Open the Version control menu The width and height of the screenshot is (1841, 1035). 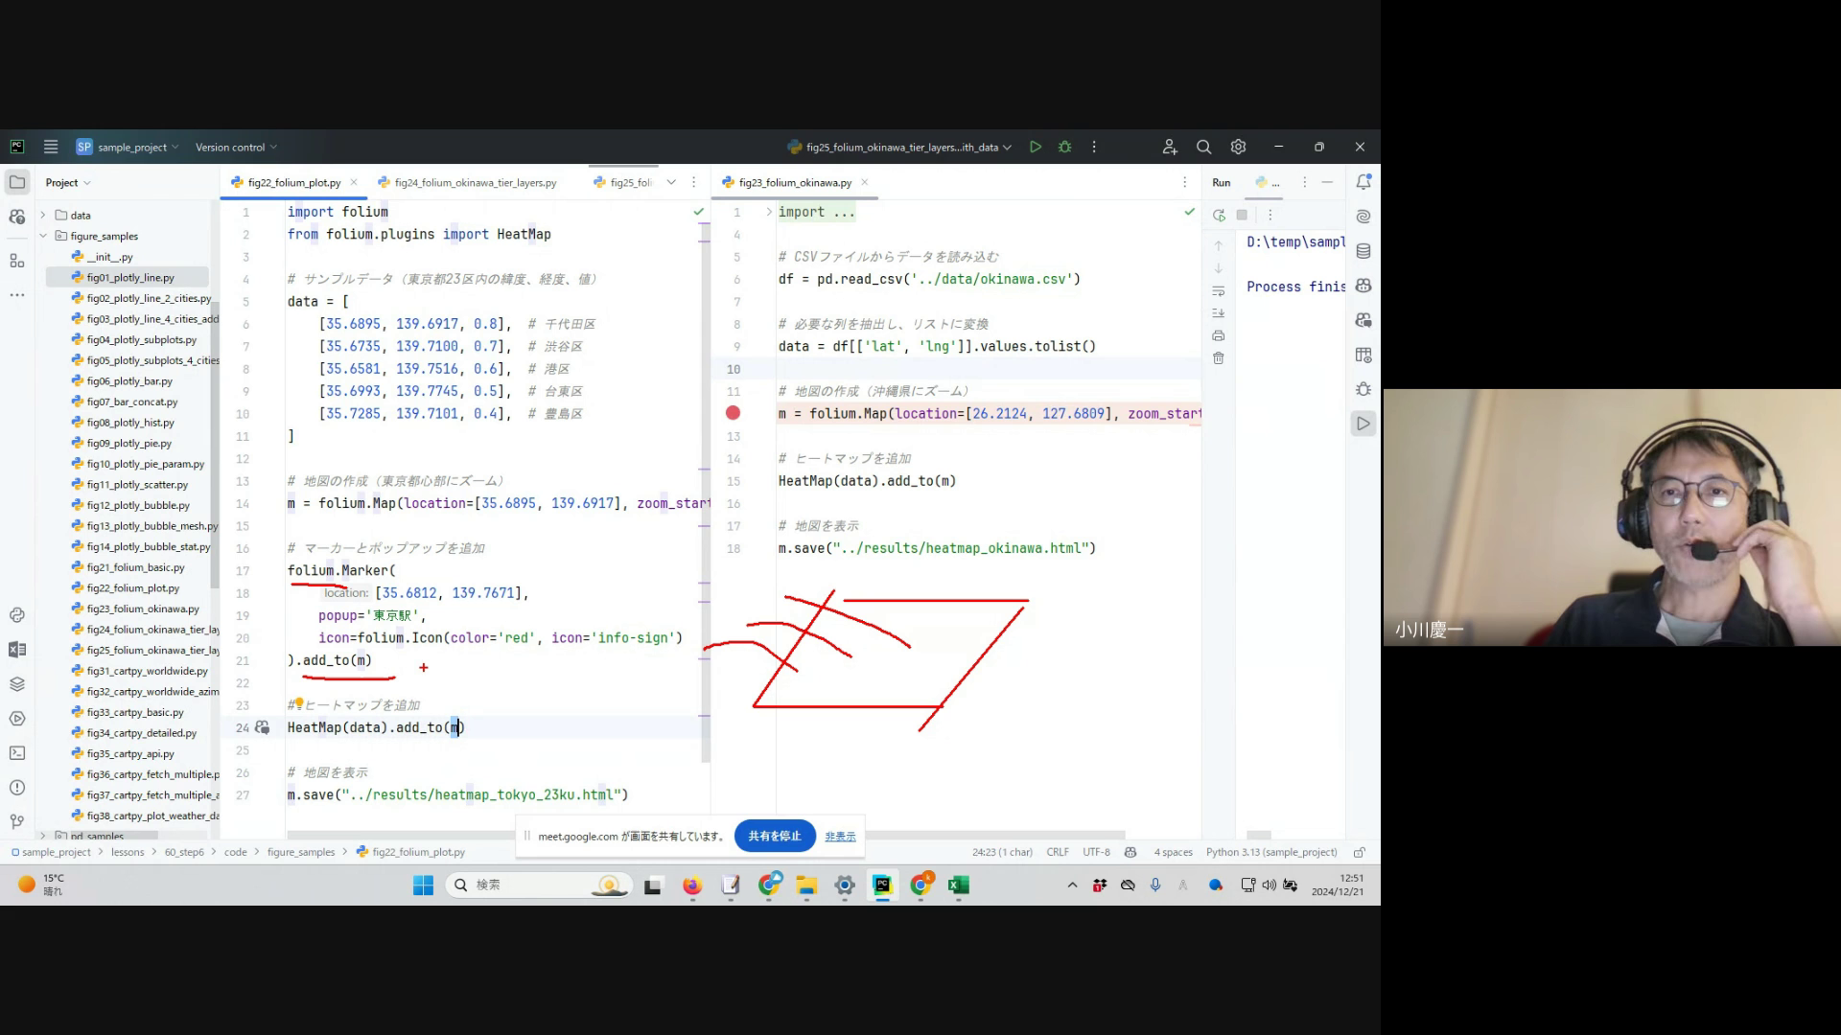(x=236, y=148)
